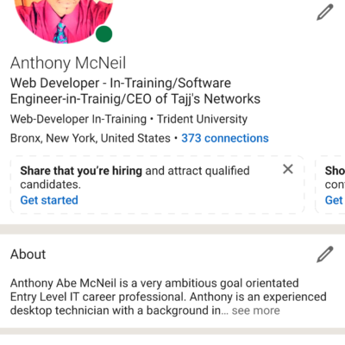Edit profile intro with top pencil icon
Image resolution: width=345 pixels, height=345 pixels.
click(325, 12)
